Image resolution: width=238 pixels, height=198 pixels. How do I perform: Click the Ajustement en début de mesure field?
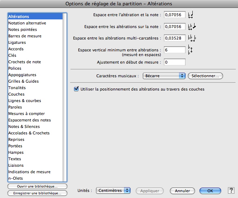[175, 62]
